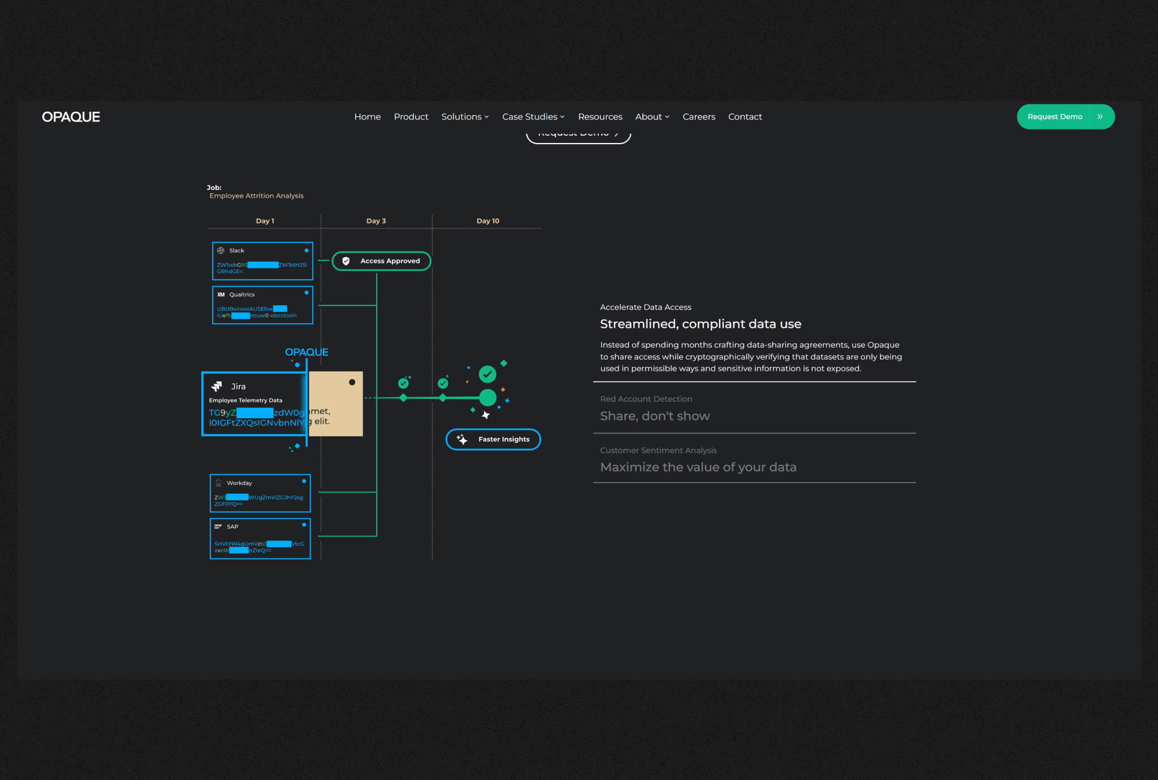Click the Accelerate Data Access heading
The width and height of the screenshot is (1158, 780).
coord(645,307)
